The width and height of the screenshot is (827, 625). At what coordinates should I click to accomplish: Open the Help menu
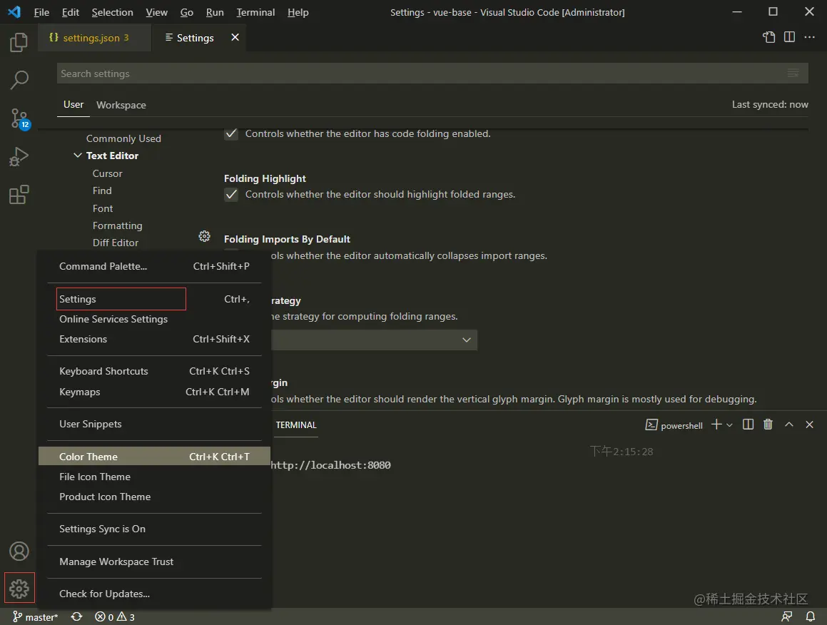click(x=298, y=12)
